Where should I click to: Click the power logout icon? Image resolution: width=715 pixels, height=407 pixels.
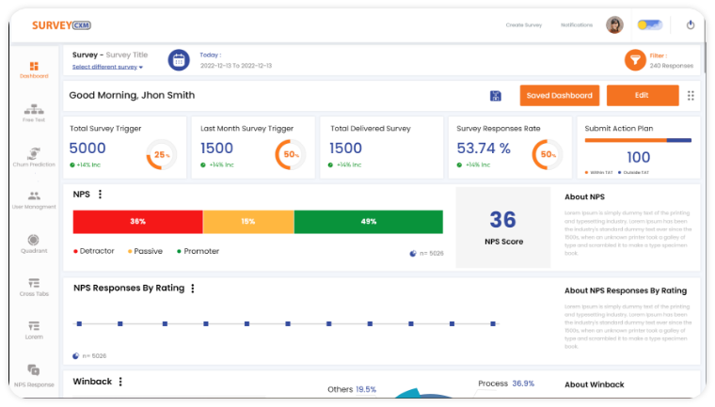click(x=691, y=25)
